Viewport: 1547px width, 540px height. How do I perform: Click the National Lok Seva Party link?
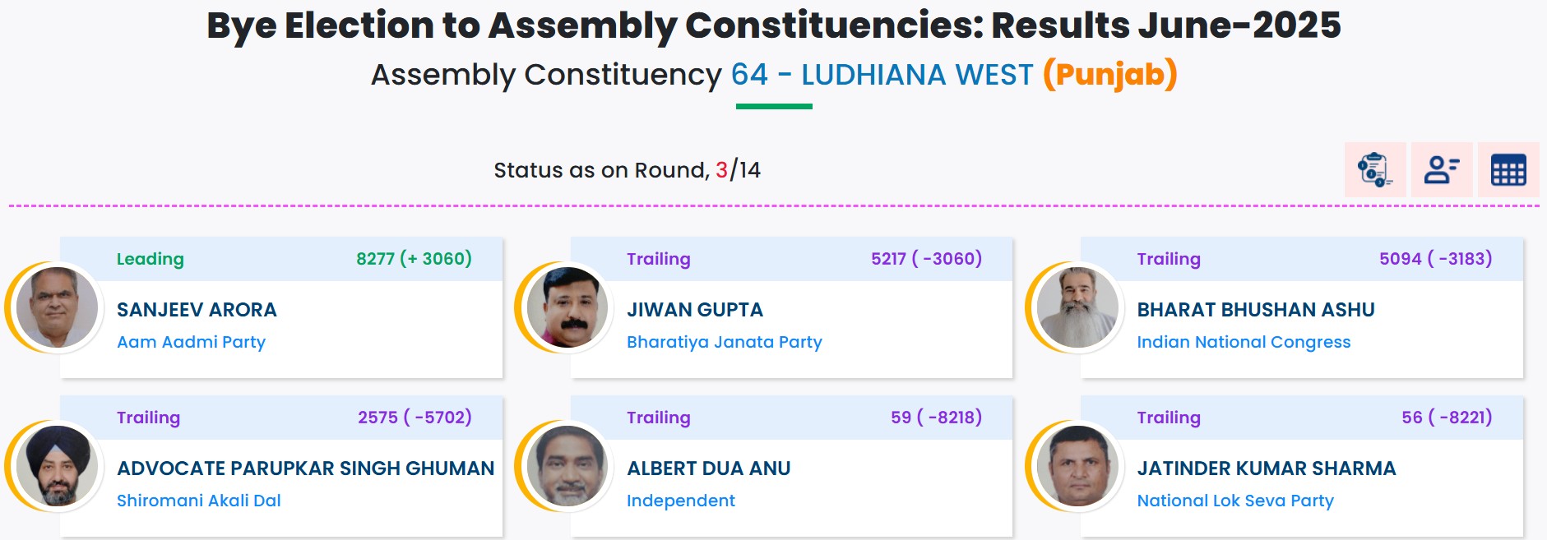(1237, 501)
